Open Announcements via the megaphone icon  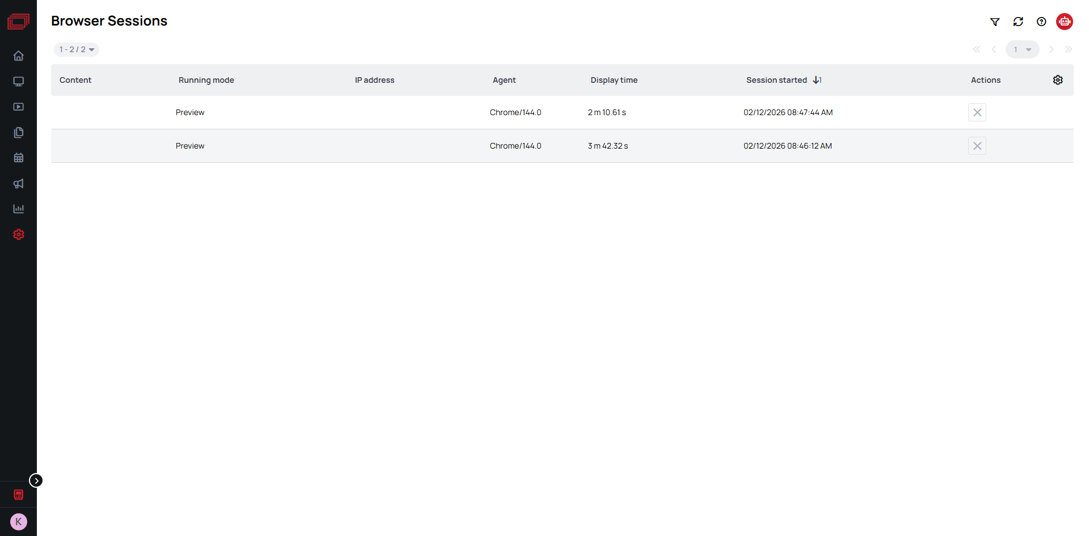tap(19, 183)
